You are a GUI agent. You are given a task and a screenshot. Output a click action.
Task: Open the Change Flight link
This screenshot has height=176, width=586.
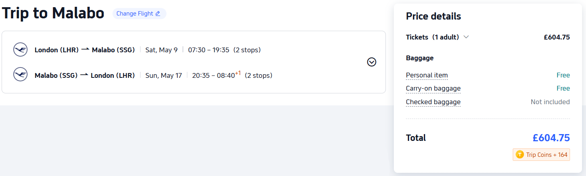[x=139, y=14]
